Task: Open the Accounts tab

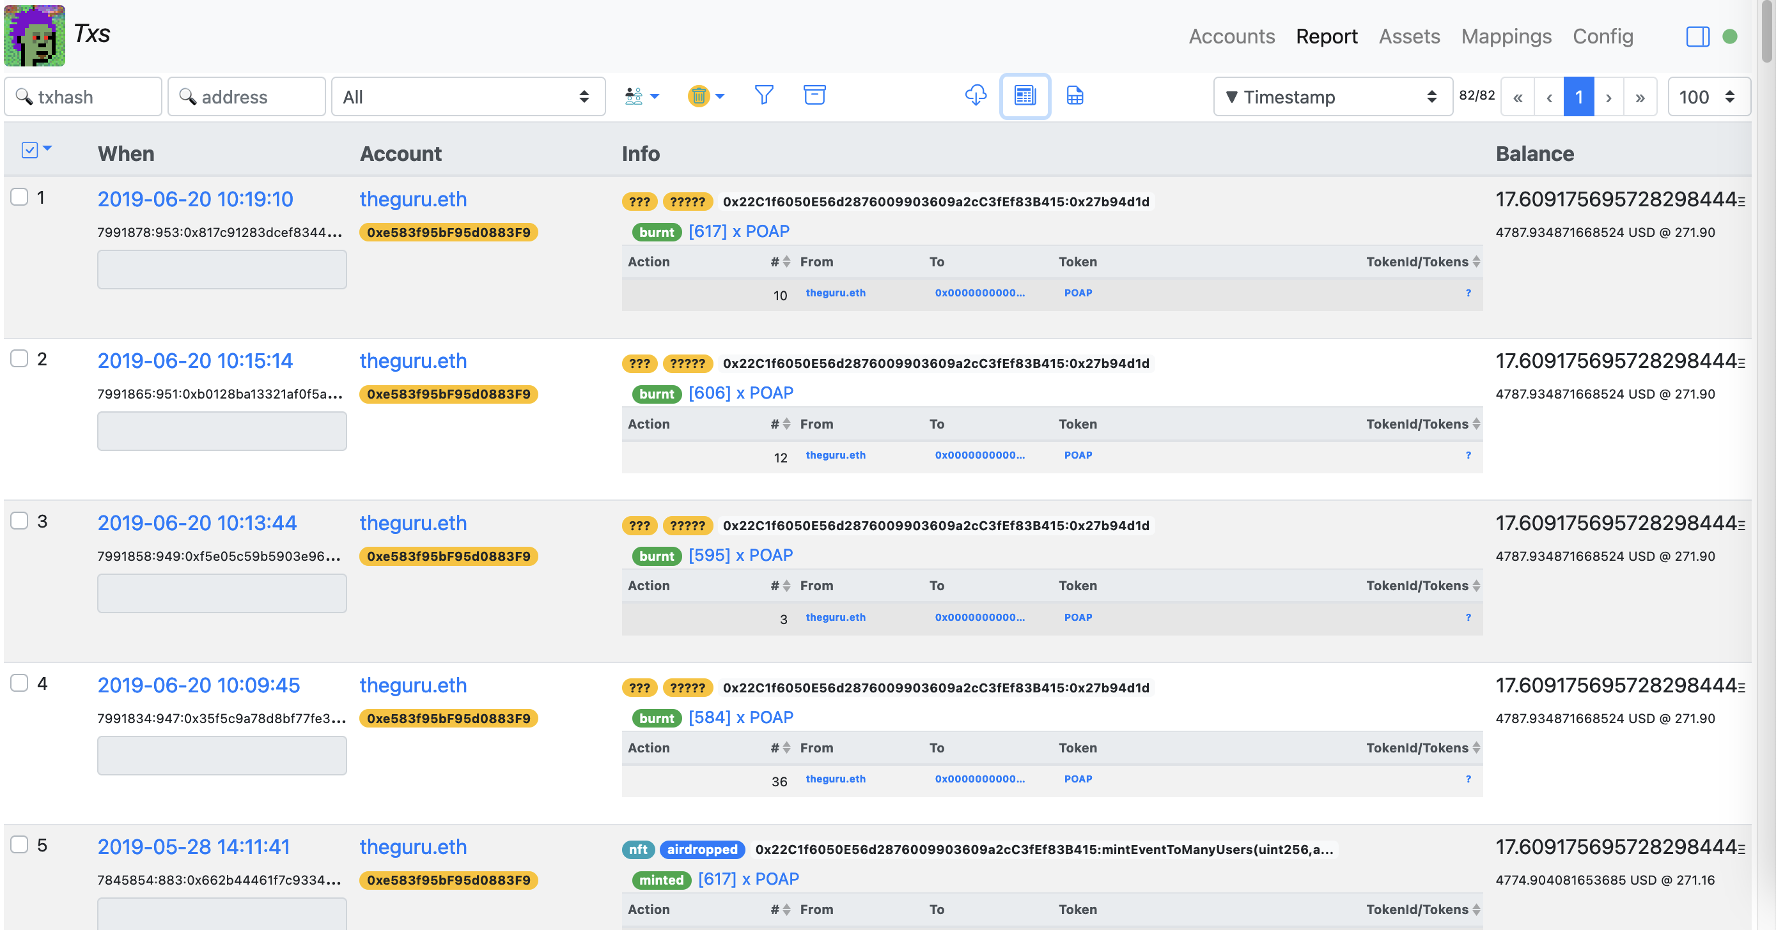Action: click(x=1231, y=36)
